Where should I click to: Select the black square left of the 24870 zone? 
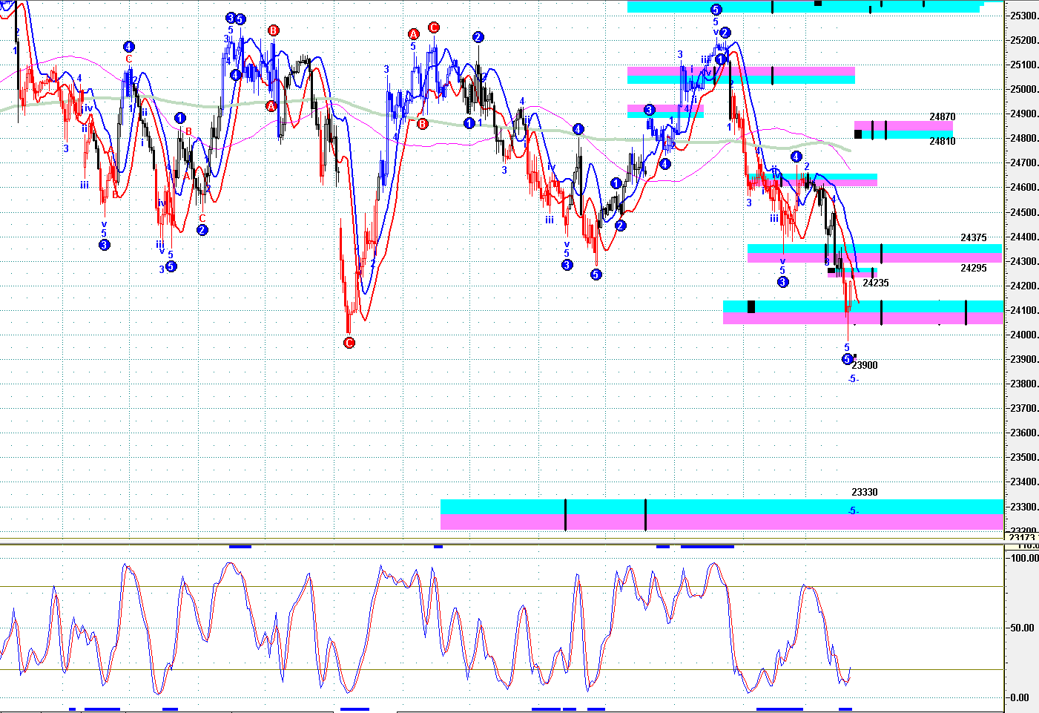(x=858, y=134)
